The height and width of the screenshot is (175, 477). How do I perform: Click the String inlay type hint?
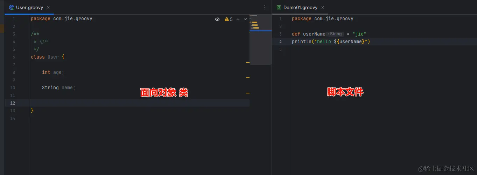pos(335,34)
